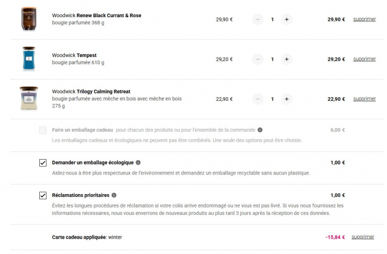This screenshot has width=387, height=254.
Task: Increase quantity of Renew Black Currant & Rose
Action: 286,20
